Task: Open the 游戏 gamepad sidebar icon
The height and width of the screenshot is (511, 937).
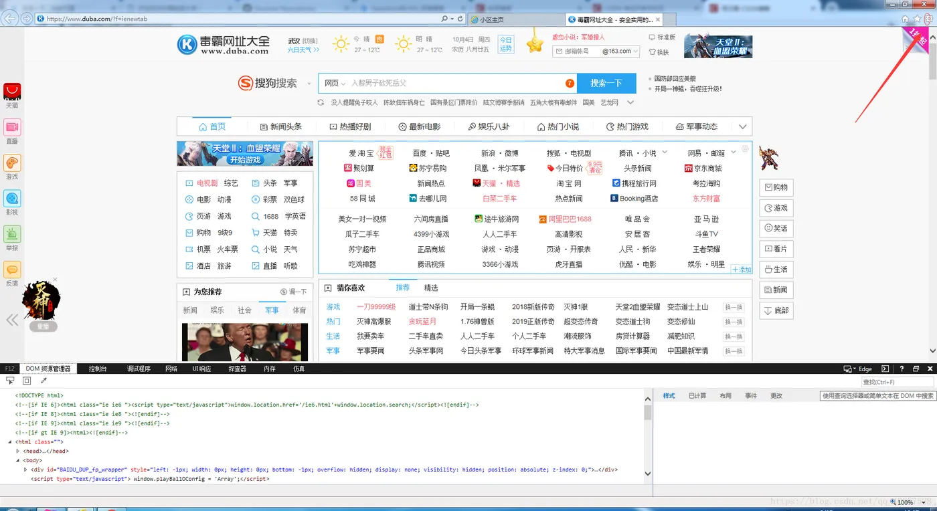Action: click(12, 163)
